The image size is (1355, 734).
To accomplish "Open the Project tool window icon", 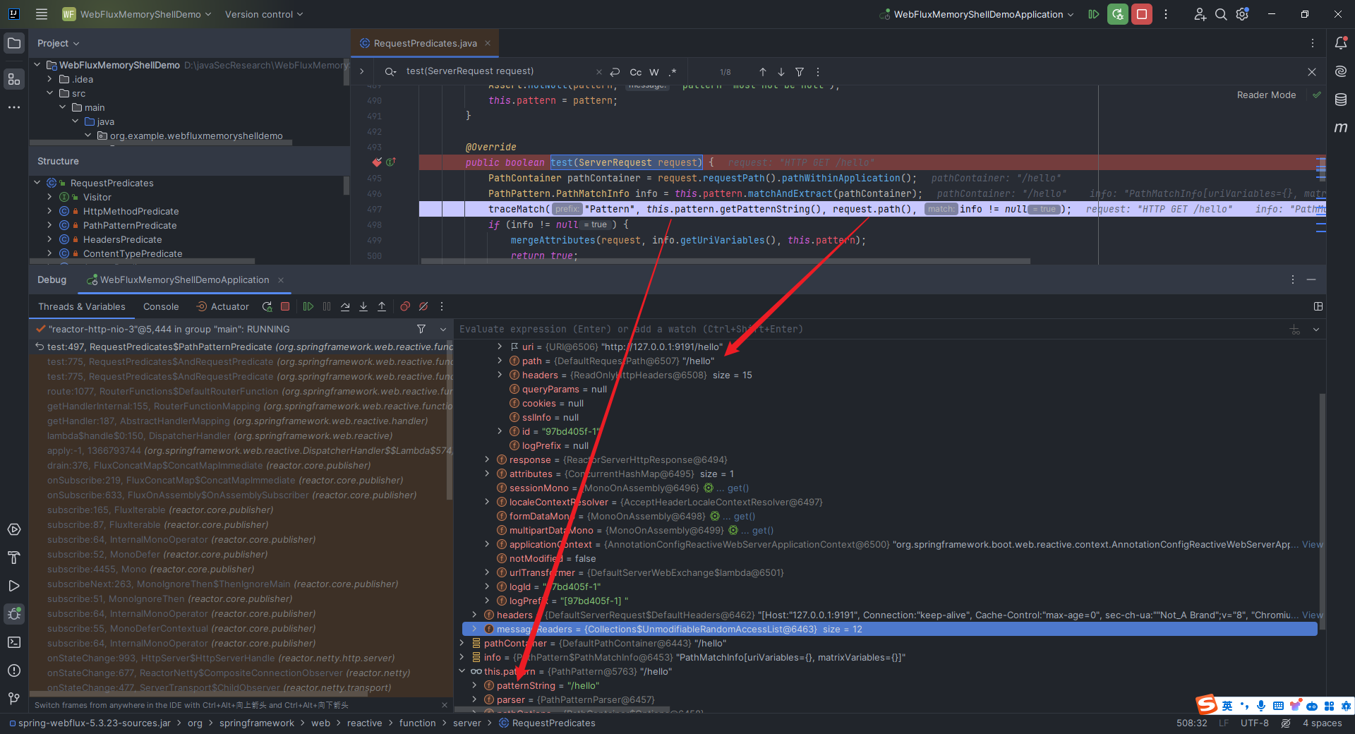I will (x=14, y=43).
